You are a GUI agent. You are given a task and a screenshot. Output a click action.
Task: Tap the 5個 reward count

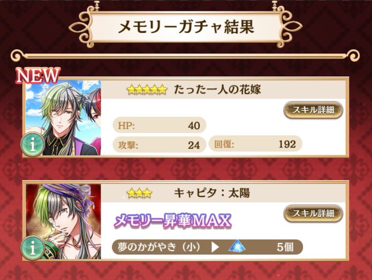point(285,247)
